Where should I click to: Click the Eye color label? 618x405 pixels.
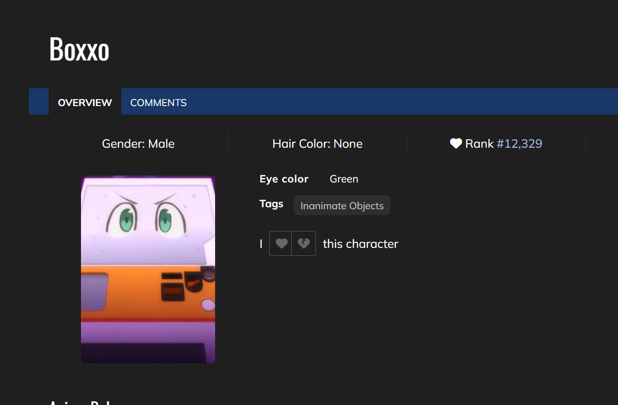click(x=284, y=179)
